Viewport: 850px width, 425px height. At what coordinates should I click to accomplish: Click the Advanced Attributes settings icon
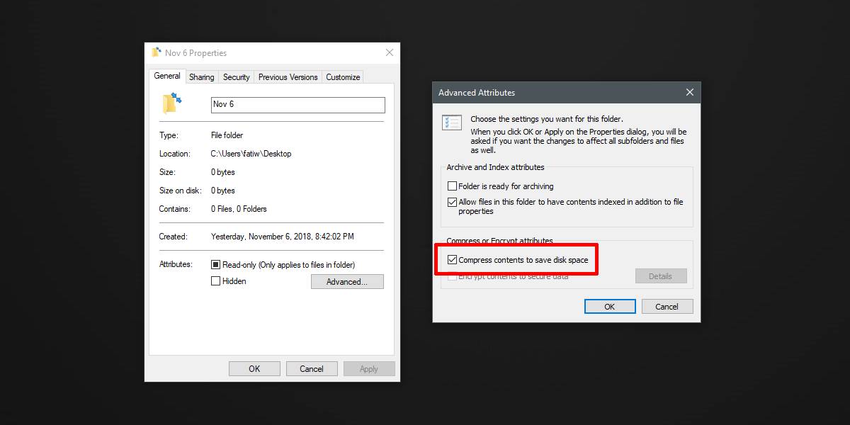click(x=451, y=123)
